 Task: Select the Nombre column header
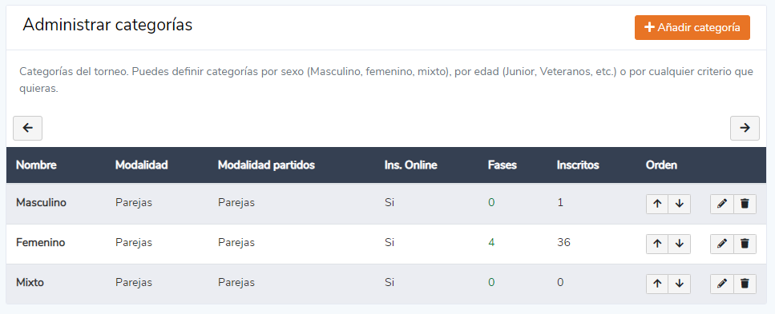tap(36, 165)
